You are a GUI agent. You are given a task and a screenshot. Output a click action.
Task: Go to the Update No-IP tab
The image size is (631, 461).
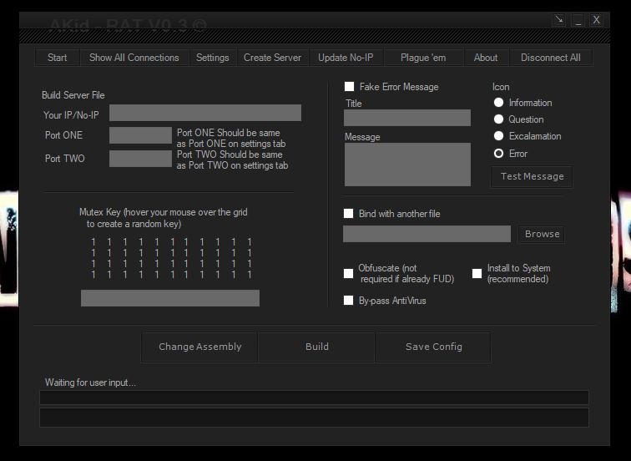tap(346, 58)
